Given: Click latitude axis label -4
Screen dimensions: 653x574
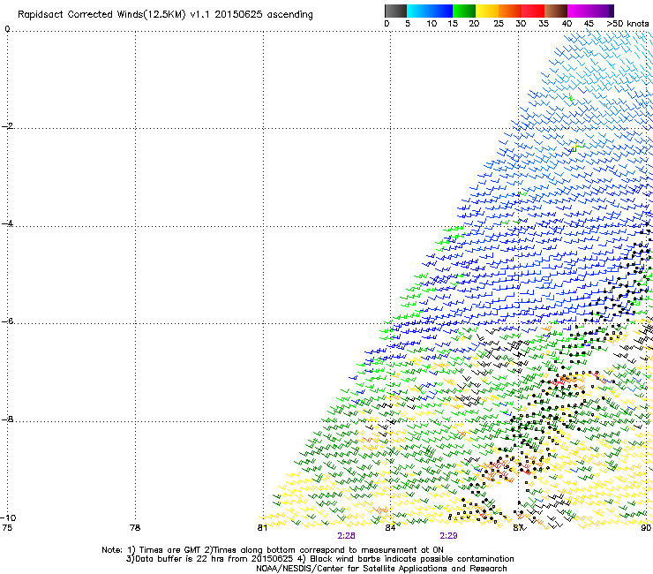Looking at the screenshot, I should click(7, 223).
